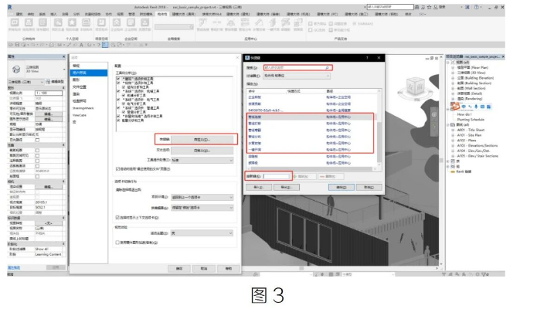Toggle the "建筑" tab tools checkbox in options

(x=118, y=79)
